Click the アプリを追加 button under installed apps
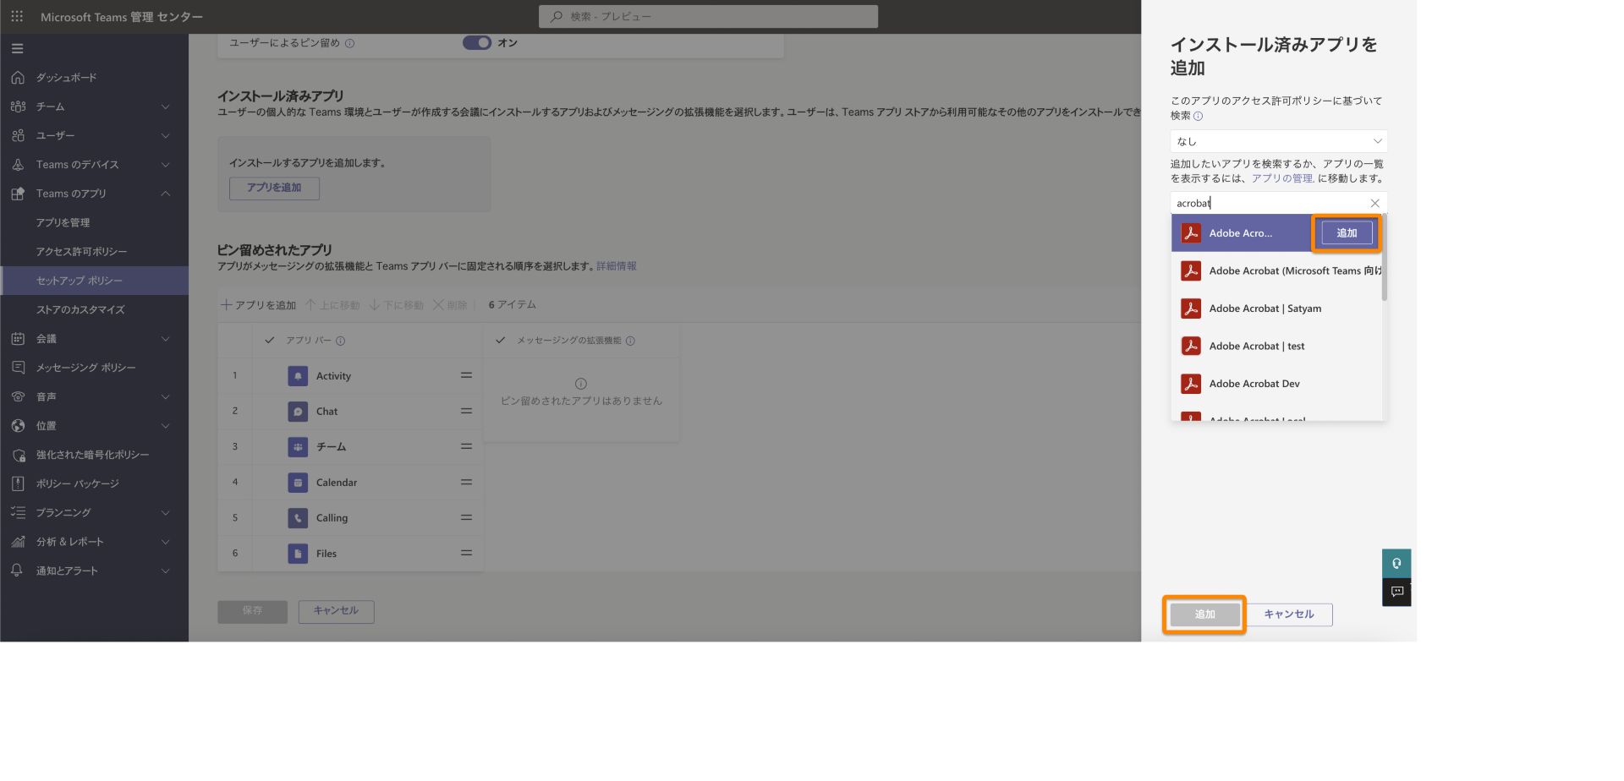1624x781 pixels. (274, 188)
